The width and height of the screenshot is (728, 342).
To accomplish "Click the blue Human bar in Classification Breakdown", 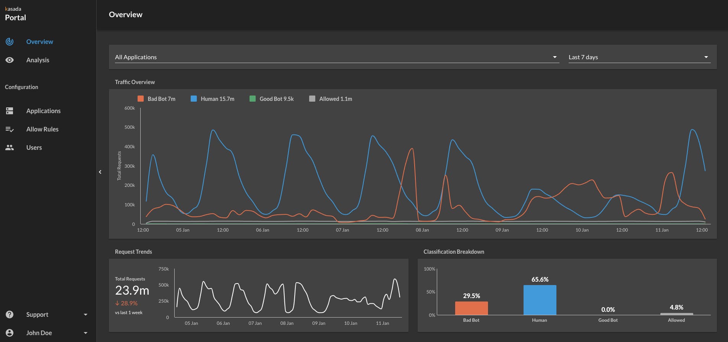I will coord(540,300).
